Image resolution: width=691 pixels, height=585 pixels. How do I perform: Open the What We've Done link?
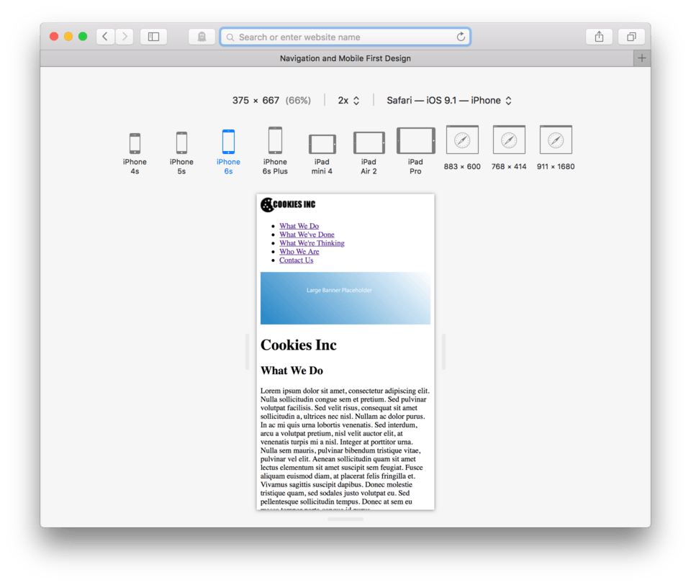tap(307, 235)
